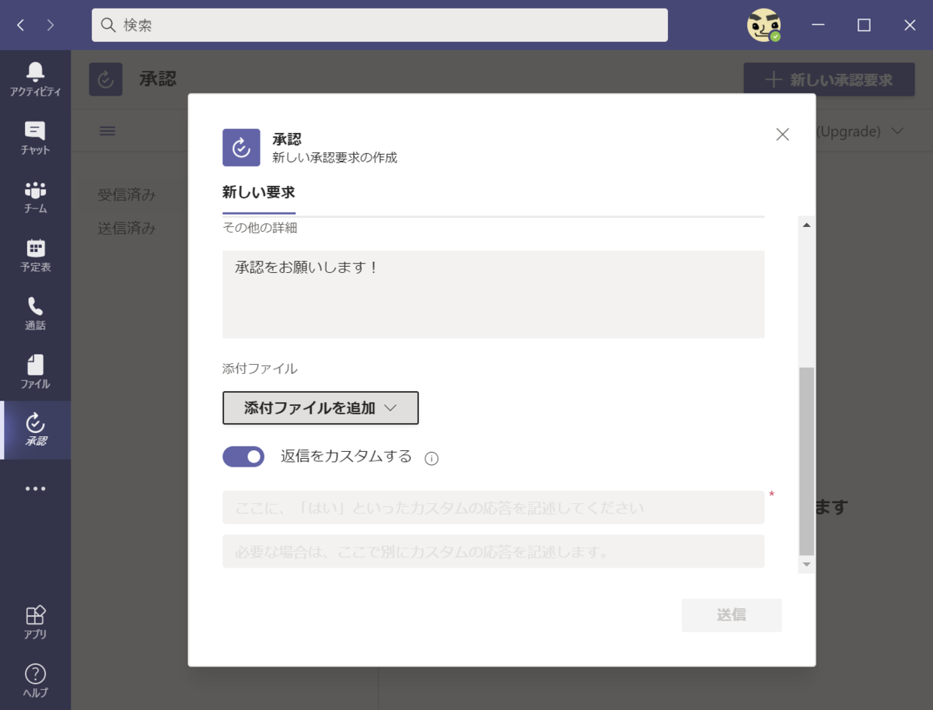Open 受信済み list behind the dialog
This screenshot has width=933, height=710.
pyautogui.click(x=127, y=194)
